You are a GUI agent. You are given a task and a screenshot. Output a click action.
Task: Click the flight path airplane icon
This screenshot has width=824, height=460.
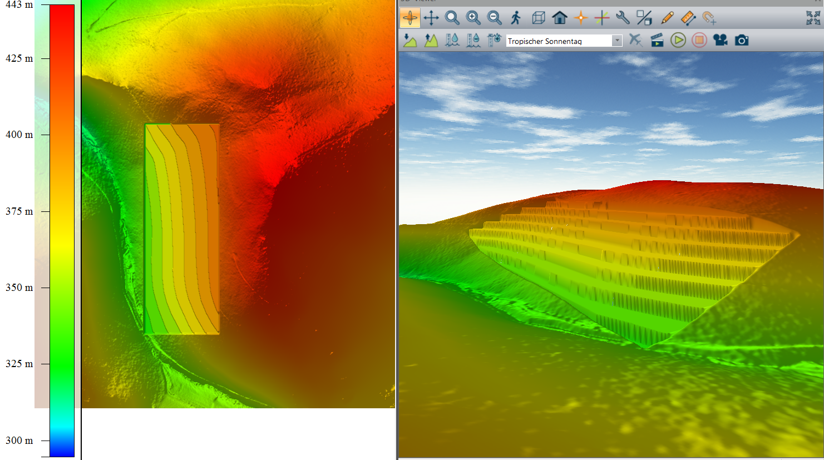click(x=635, y=40)
